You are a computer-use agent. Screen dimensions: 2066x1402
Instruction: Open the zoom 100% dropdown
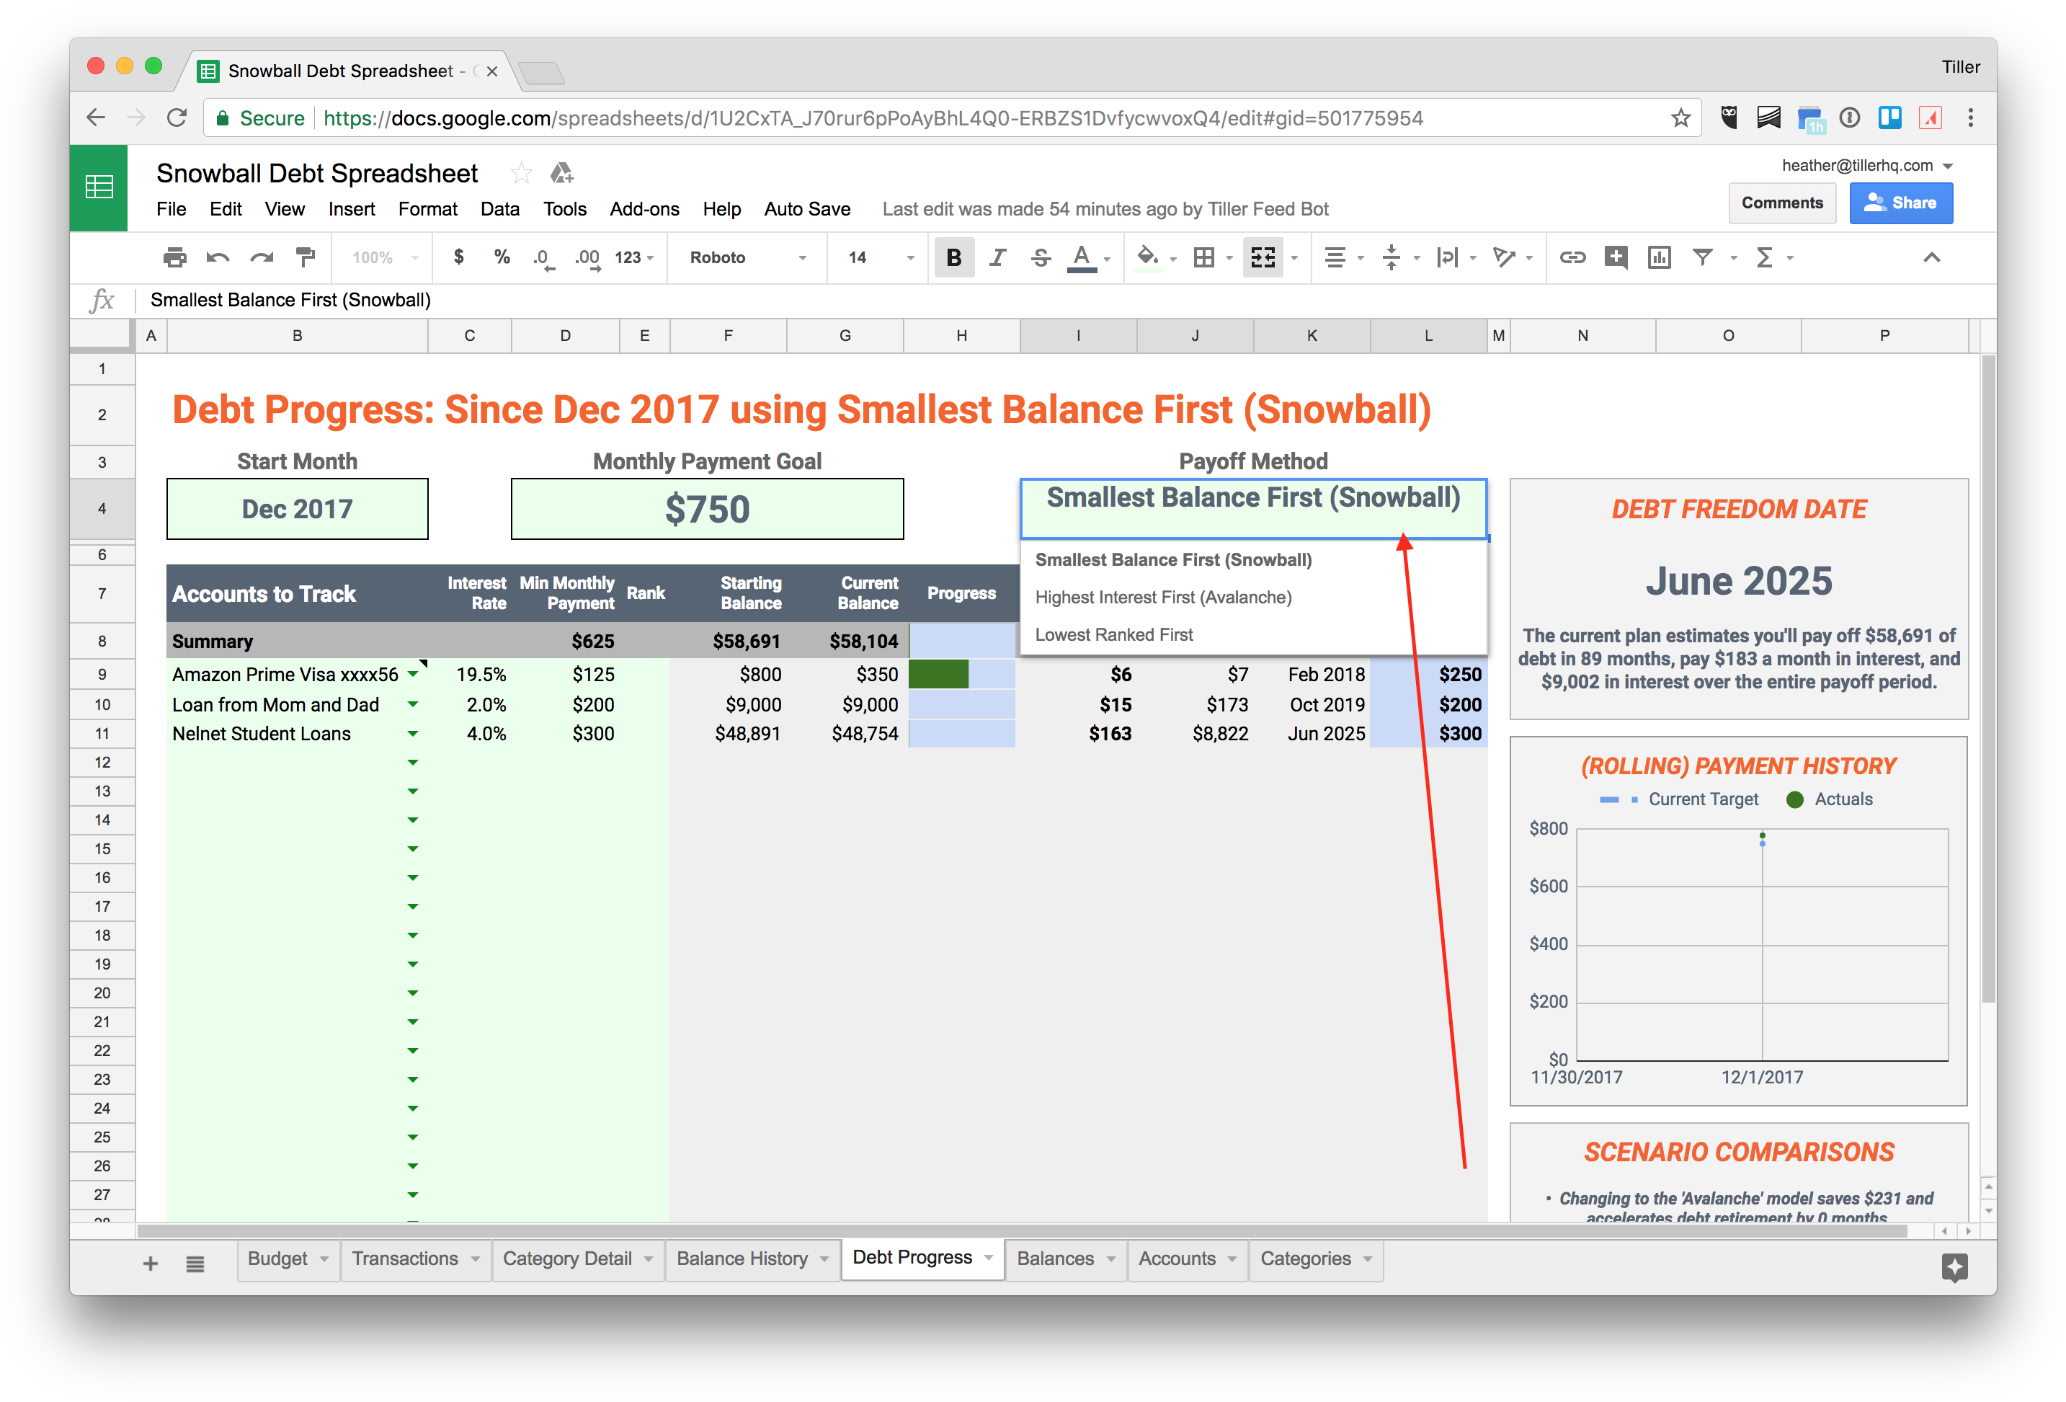384,258
